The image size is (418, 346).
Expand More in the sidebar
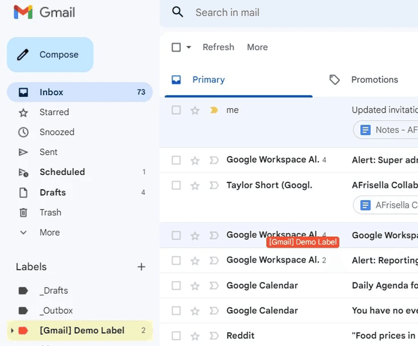(x=50, y=232)
